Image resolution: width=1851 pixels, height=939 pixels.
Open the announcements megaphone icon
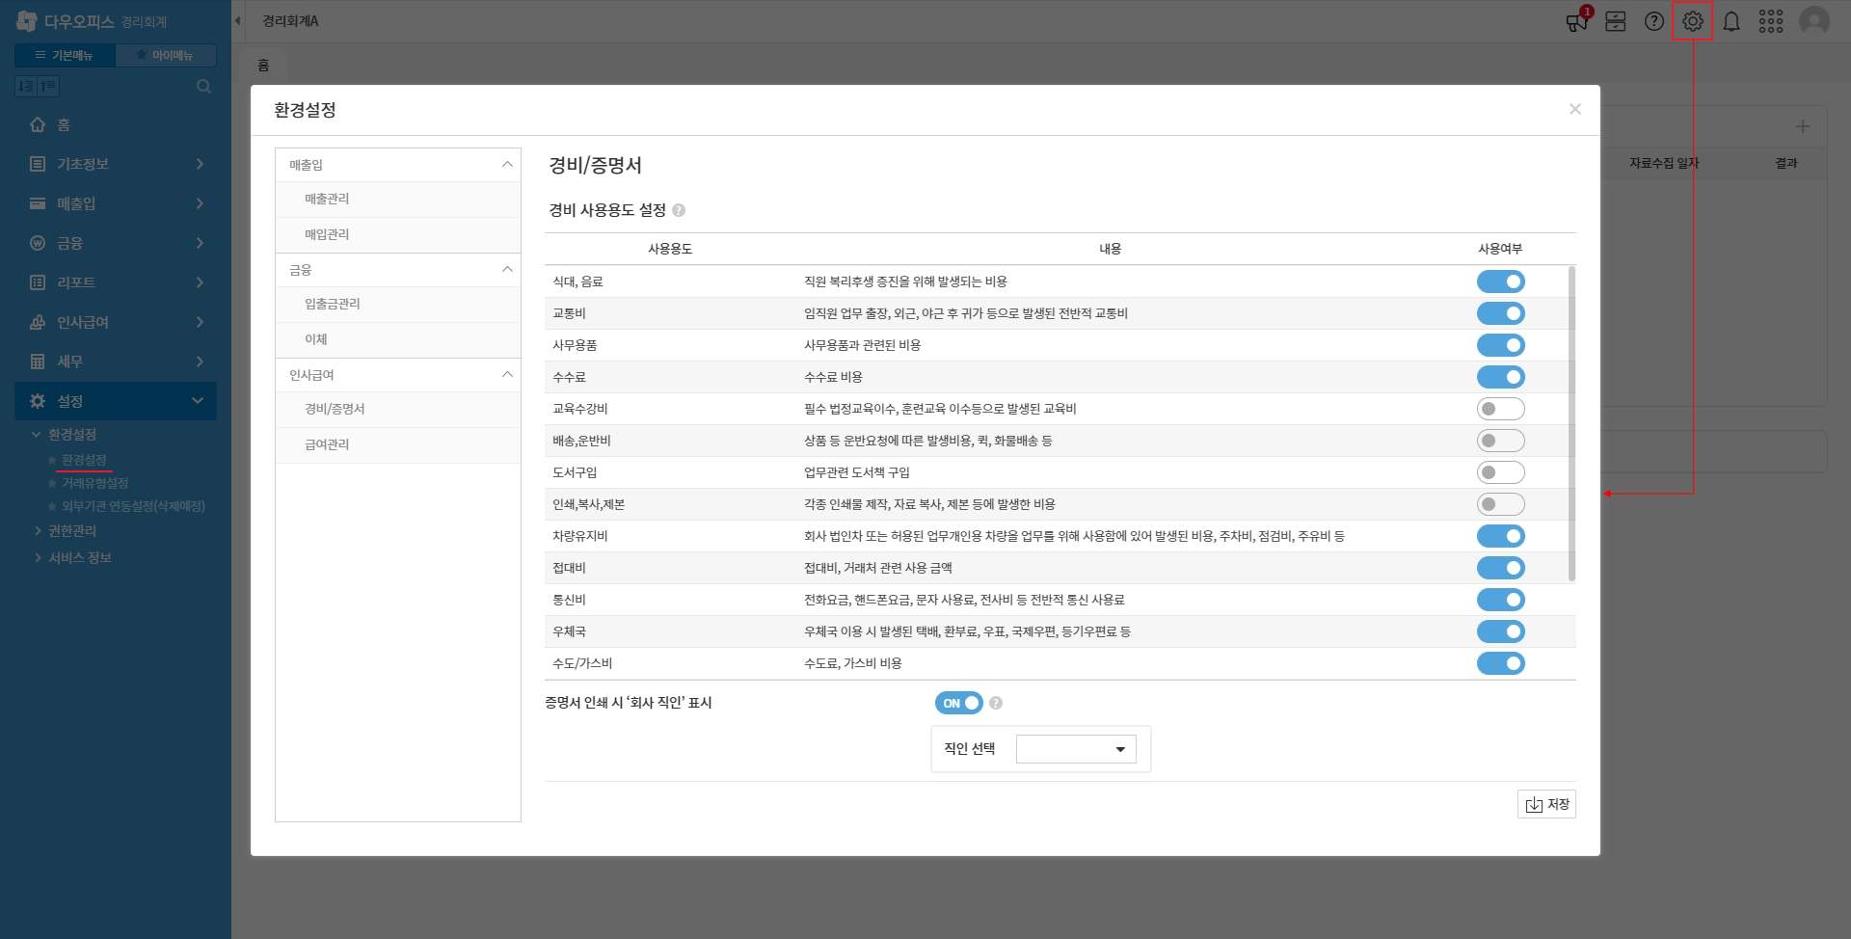[1577, 21]
